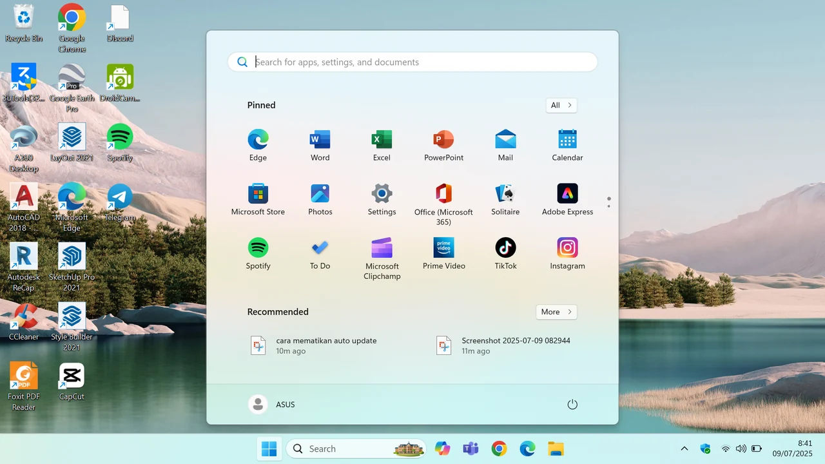Open Edge from pinned apps

click(258, 146)
